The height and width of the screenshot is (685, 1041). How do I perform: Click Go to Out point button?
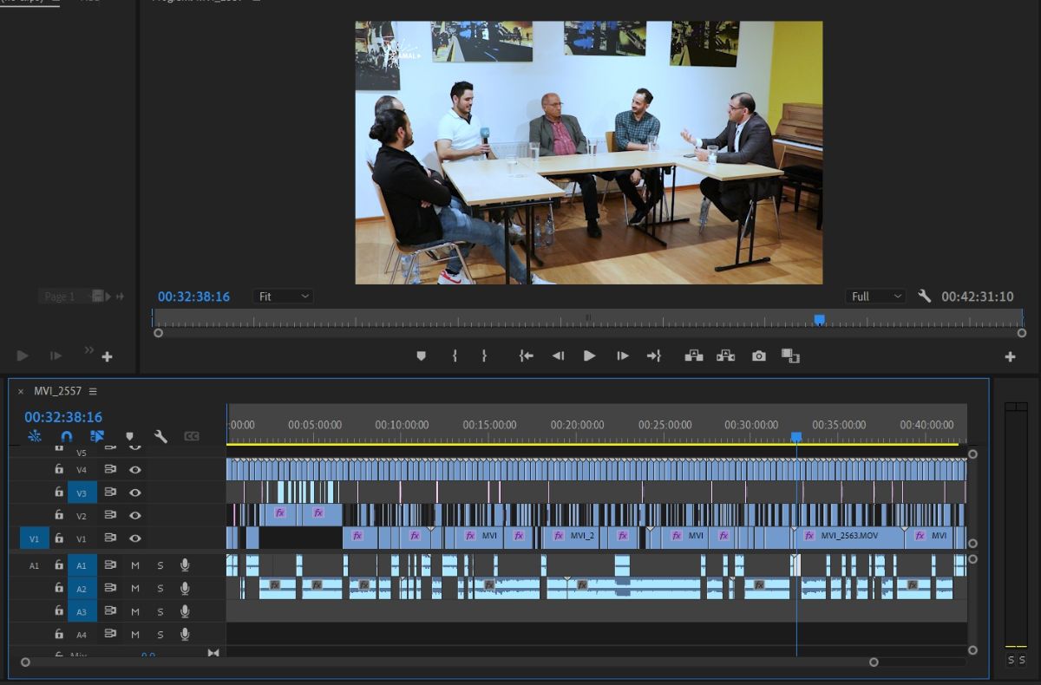(653, 356)
